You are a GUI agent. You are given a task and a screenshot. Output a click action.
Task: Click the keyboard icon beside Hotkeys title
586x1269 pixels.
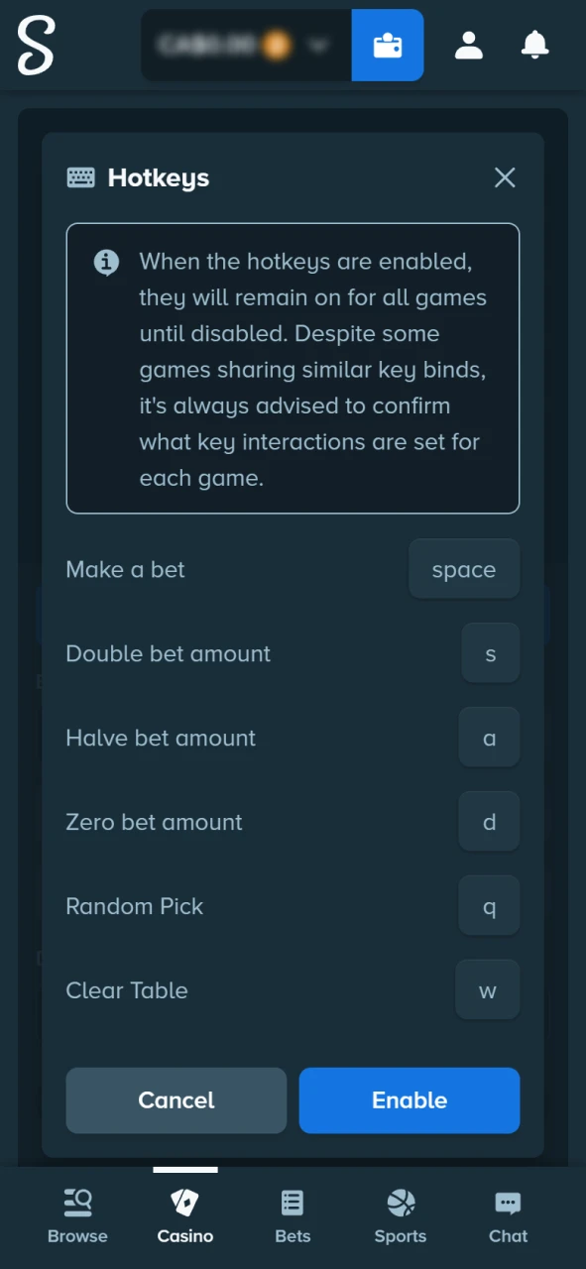tap(80, 176)
